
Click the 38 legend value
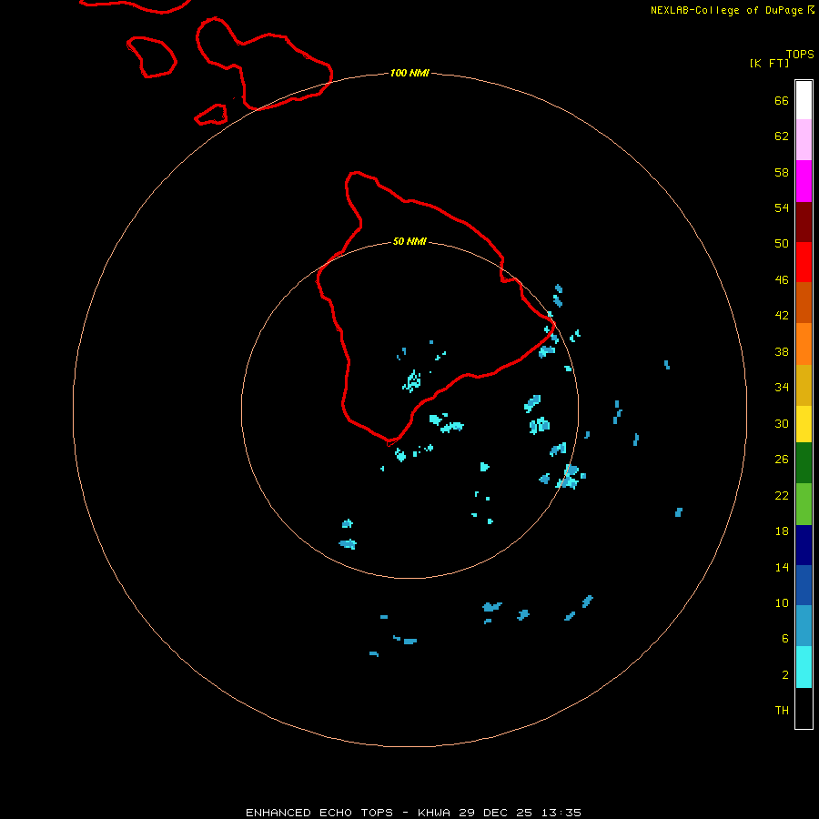click(782, 351)
